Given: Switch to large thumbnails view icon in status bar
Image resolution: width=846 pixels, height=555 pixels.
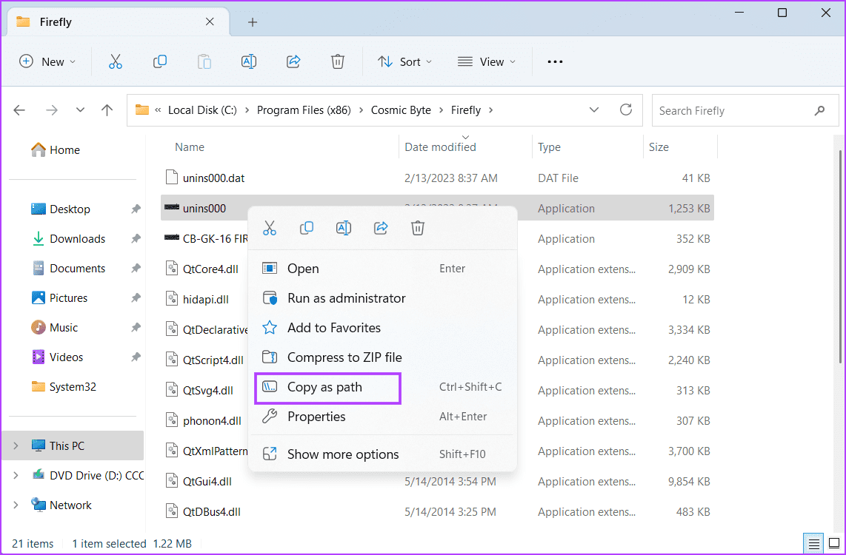Looking at the screenshot, I should coord(833,544).
